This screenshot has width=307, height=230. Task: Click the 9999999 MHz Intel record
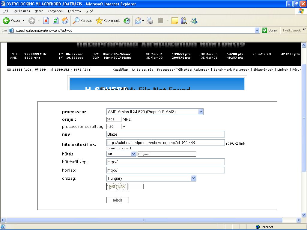coord(35,54)
